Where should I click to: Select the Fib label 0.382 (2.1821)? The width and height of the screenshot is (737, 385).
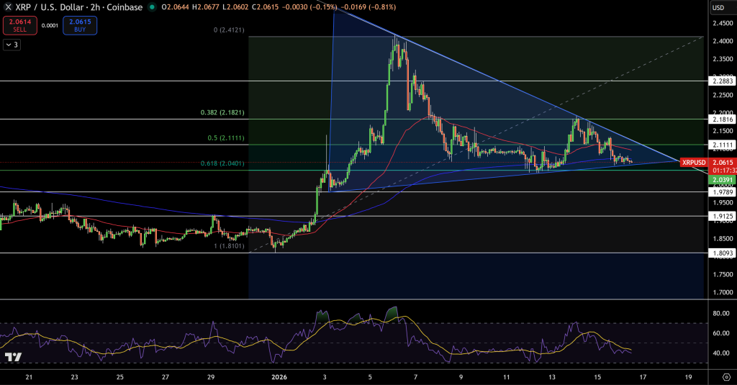(x=222, y=113)
